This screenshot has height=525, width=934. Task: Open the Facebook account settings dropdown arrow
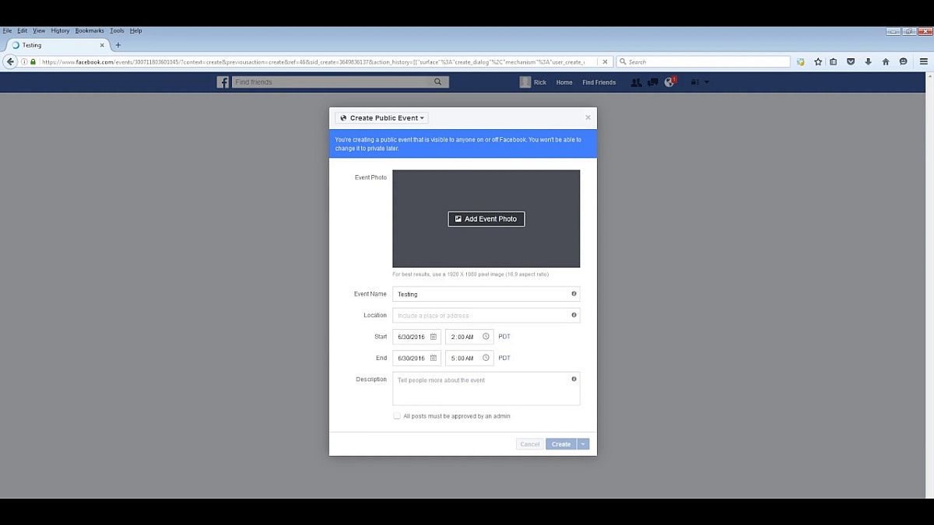706,82
